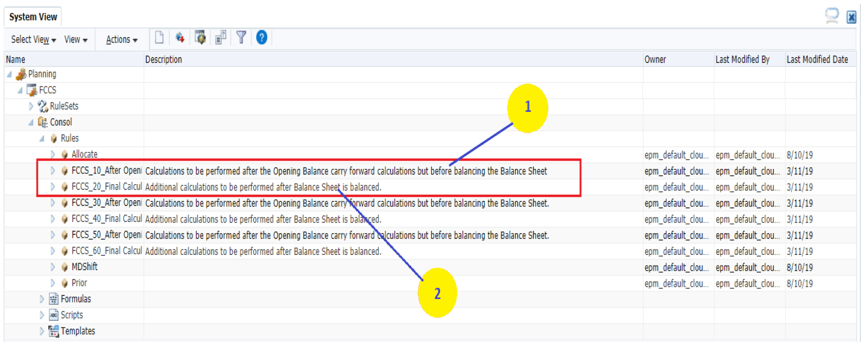This screenshot has height=342, width=865.
Task: Click the FCCS_10_After Opening rule icon
Action: point(65,171)
